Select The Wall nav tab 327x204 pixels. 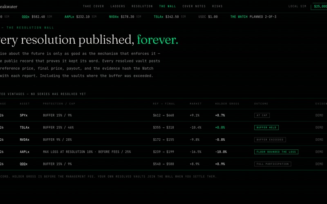(x=168, y=6)
